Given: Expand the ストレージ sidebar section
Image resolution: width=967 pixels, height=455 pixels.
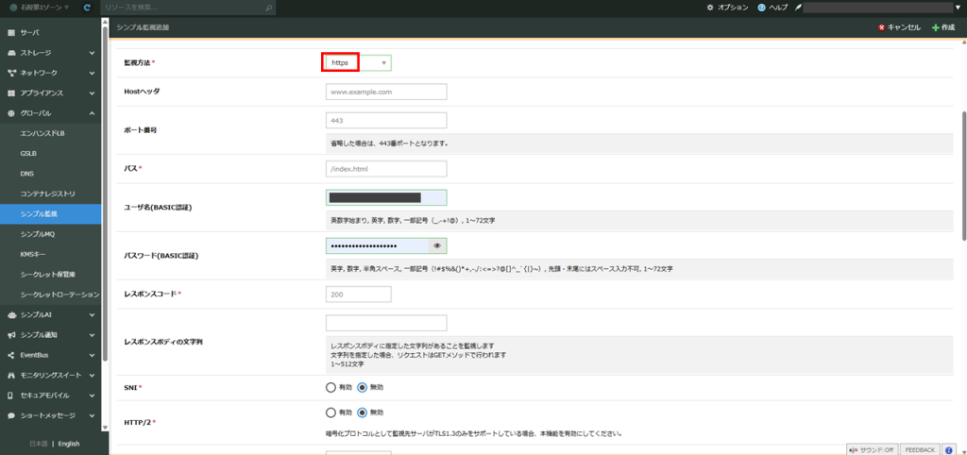Looking at the screenshot, I should pyautogui.click(x=92, y=53).
